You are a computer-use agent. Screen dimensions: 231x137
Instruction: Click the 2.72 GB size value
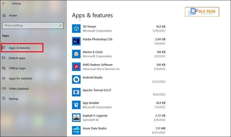(160, 116)
